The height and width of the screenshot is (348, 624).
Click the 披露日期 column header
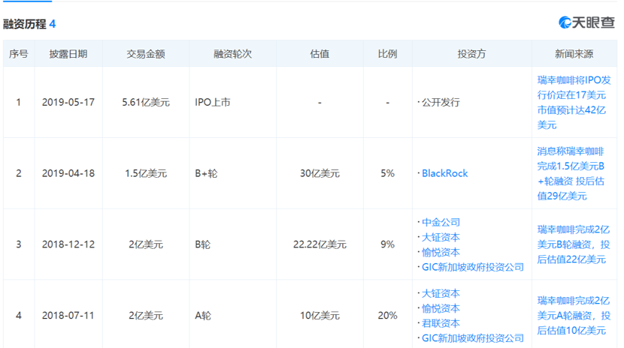(68, 54)
